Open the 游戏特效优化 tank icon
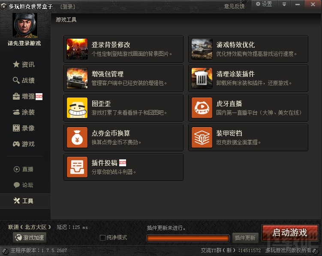322x256 pixels. [x=202, y=49]
